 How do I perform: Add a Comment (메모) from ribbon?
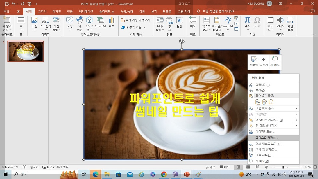click(x=193, y=20)
